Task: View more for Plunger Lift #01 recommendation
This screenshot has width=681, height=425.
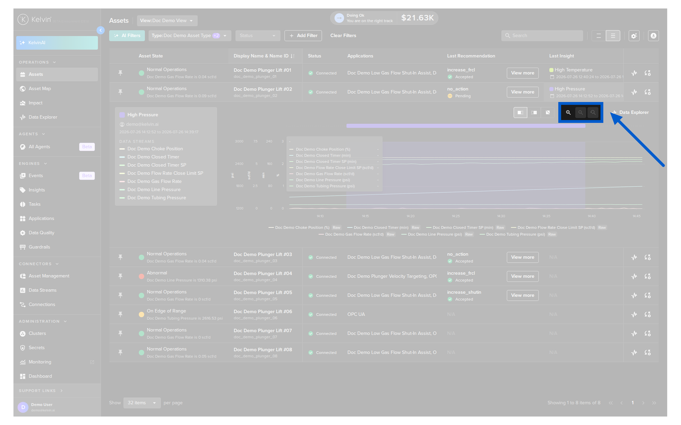Action: click(x=522, y=73)
